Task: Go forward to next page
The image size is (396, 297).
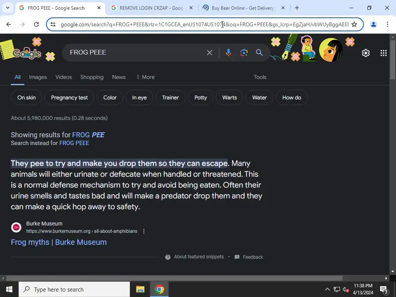Action: [x=22, y=24]
